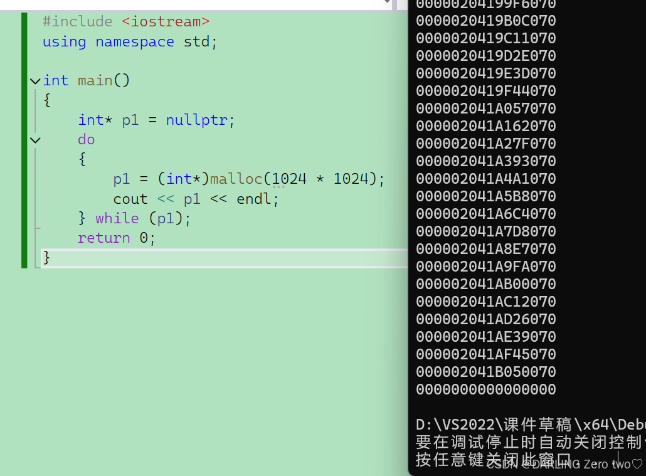The image size is (646, 476).
Task: Click the 'while (p1)' condition
Action: pyautogui.click(x=169, y=218)
